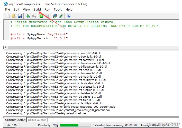
Task: Click the Inno Setup application title icon
Action: coord(6,4)
